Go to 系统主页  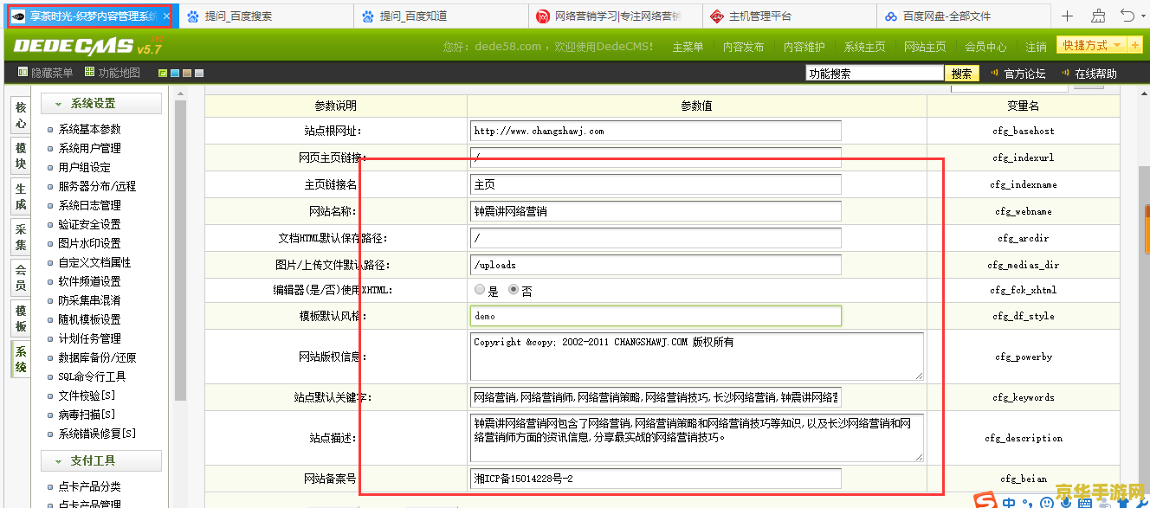[864, 47]
